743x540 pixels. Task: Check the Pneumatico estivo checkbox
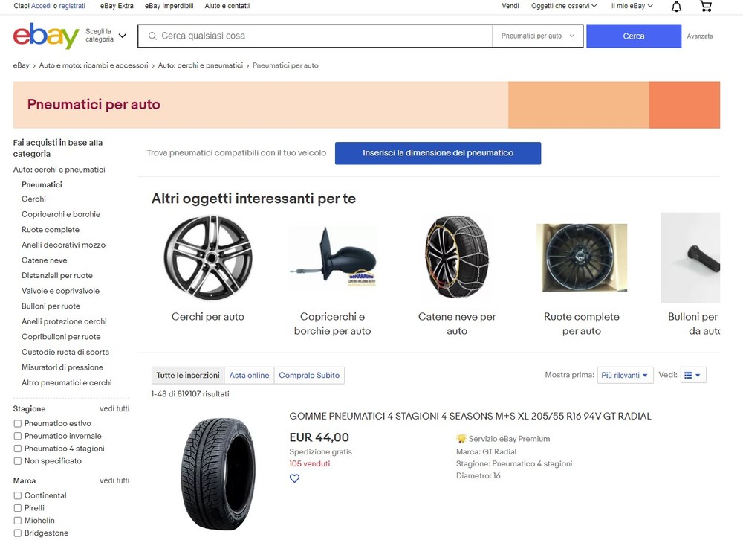click(x=18, y=424)
